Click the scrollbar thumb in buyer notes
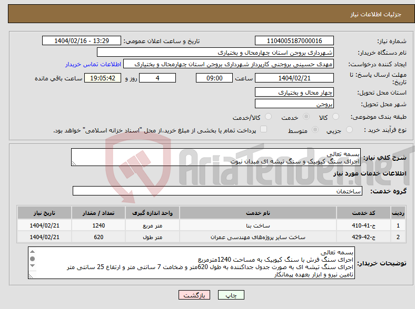Image resolution: width=415 pixels, height=309 pixels. tap(32, 259)
